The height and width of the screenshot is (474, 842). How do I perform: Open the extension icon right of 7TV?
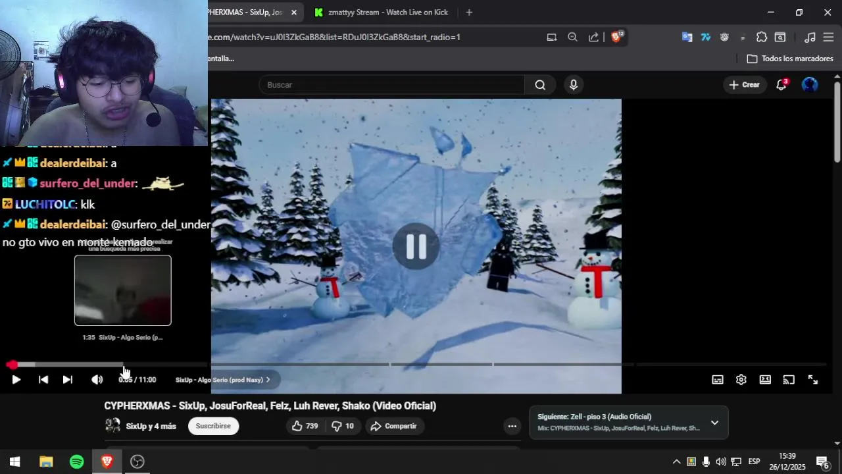tap(724, 38)
